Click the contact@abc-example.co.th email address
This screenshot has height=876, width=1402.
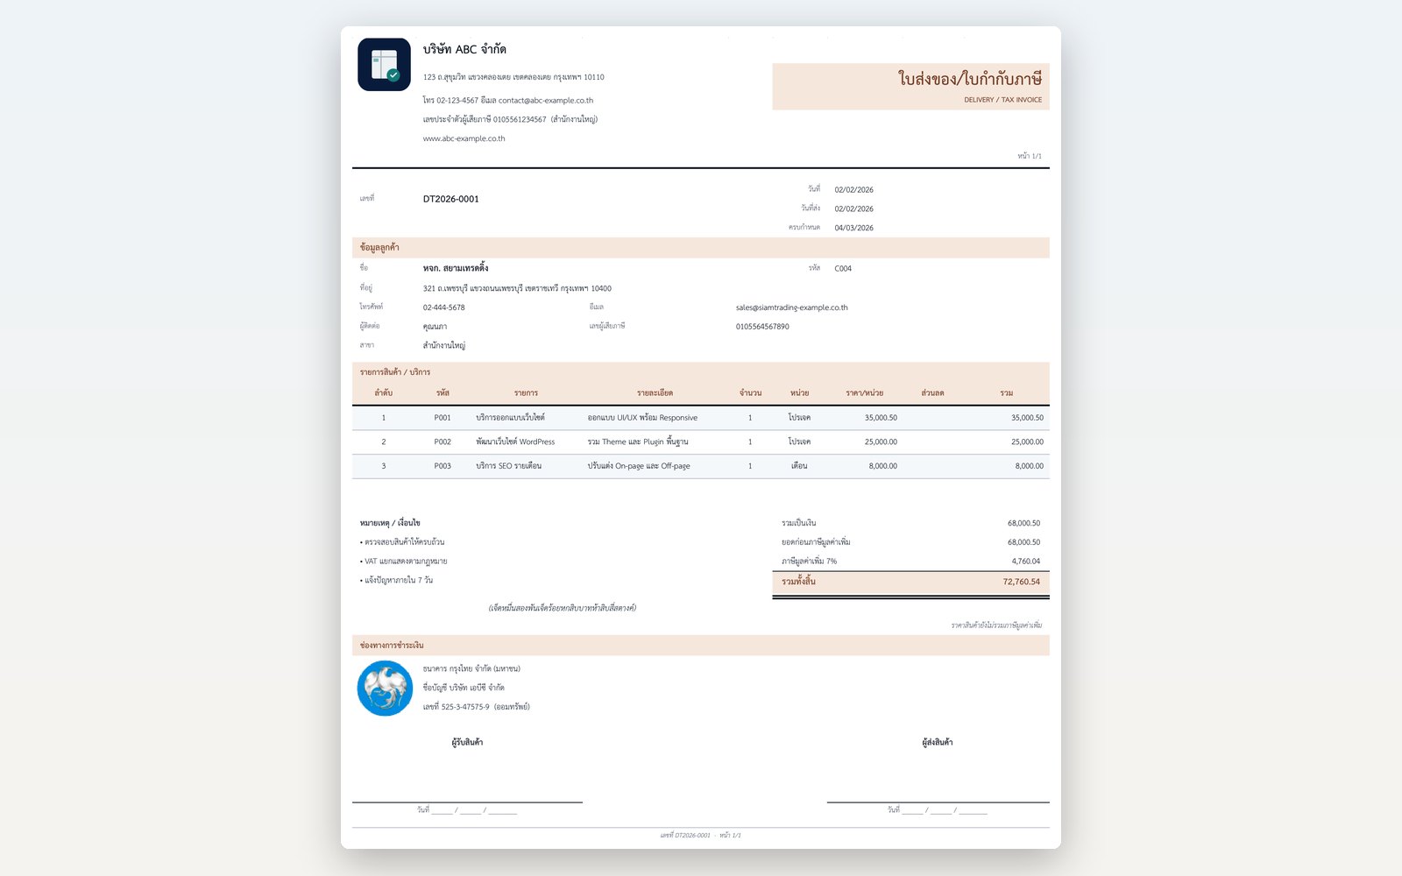pyautogui.click(x=546, y=101)
